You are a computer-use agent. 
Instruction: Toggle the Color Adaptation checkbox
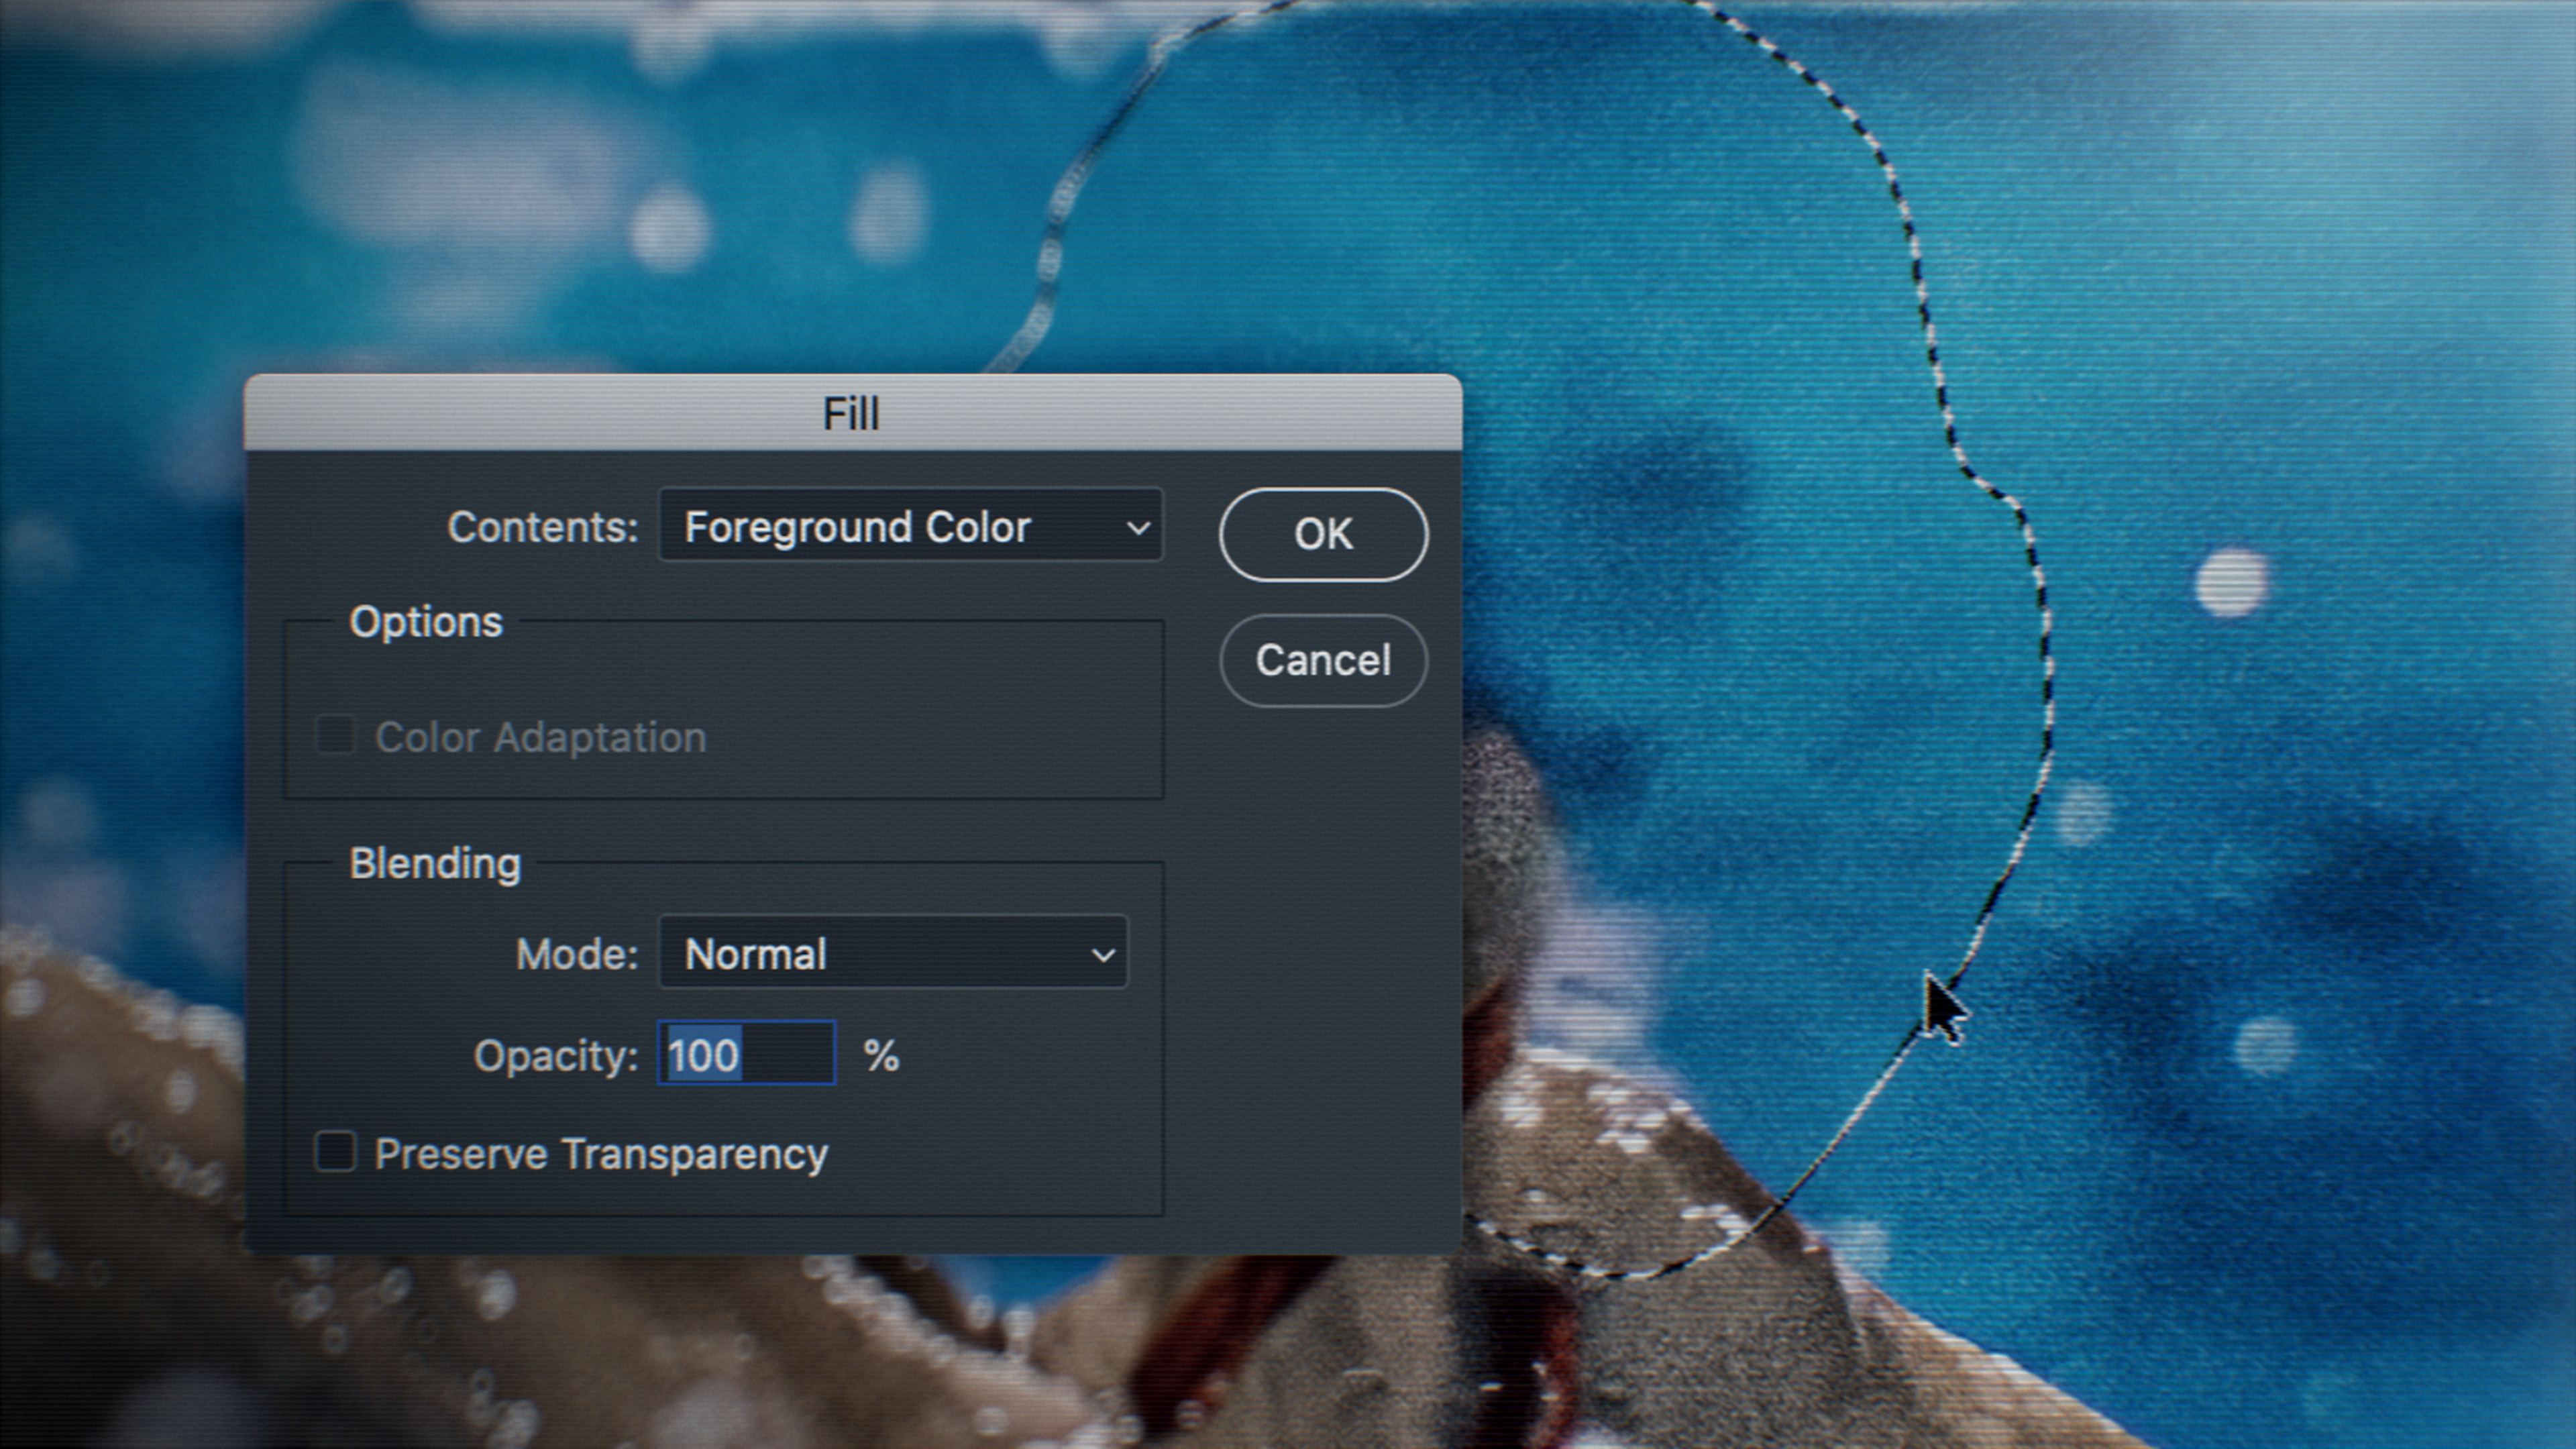pos(335,736)
